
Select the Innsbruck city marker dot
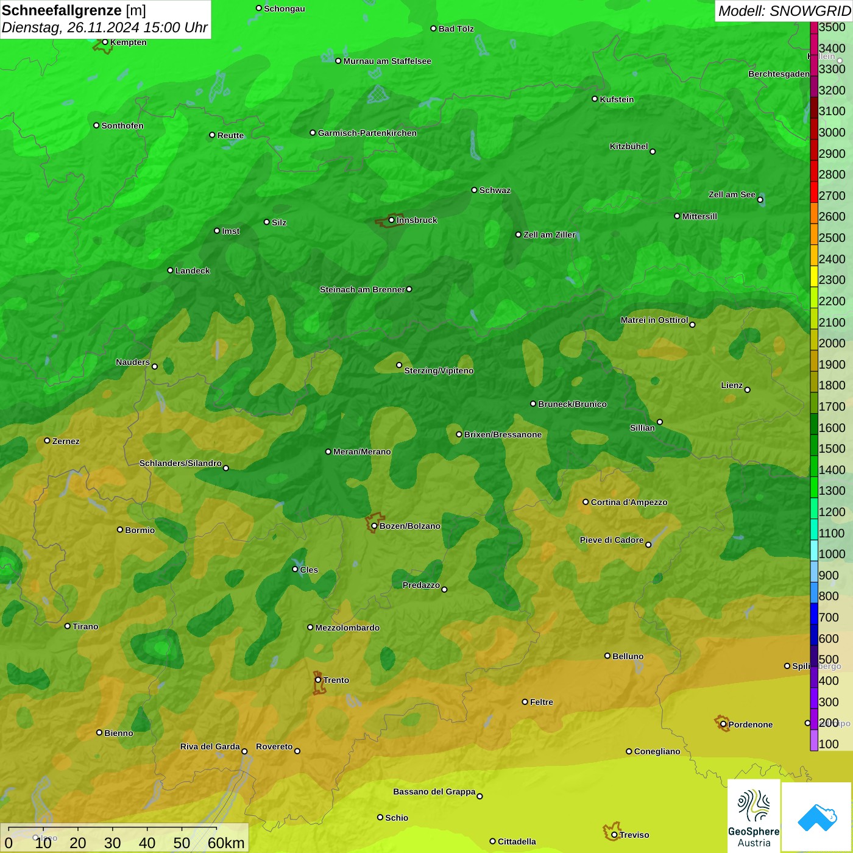(392, 220)
